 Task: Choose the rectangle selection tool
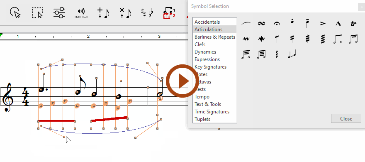(x=37, y=12)
